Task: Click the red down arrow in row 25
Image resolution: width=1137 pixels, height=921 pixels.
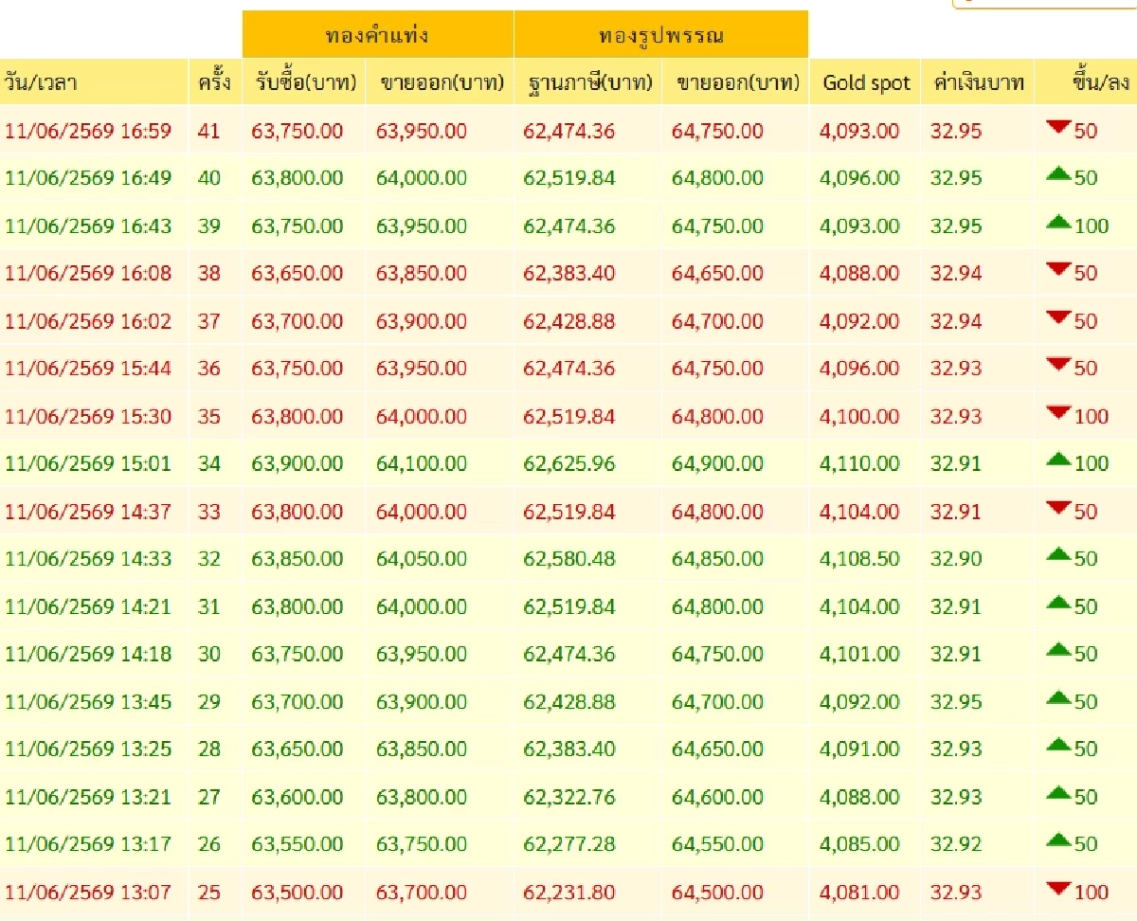Action: (x=1058, y=889)
